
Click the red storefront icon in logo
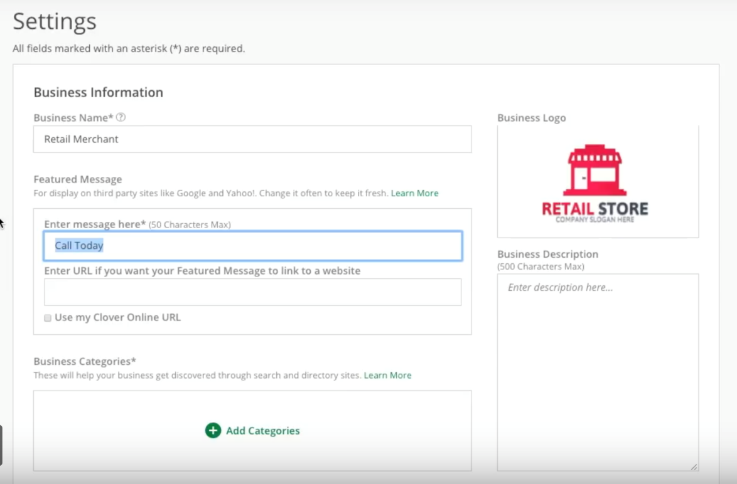tap(594, 171)
